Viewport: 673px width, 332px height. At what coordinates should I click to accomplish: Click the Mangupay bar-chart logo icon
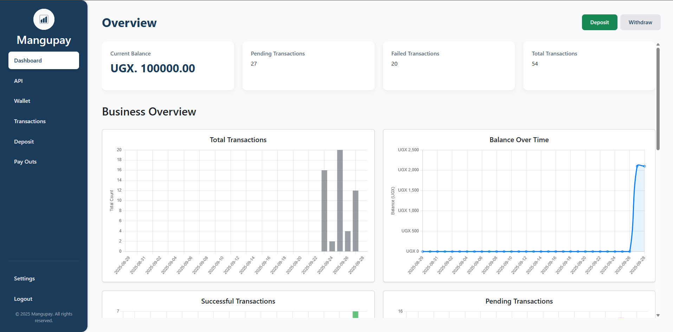(44, 19)
